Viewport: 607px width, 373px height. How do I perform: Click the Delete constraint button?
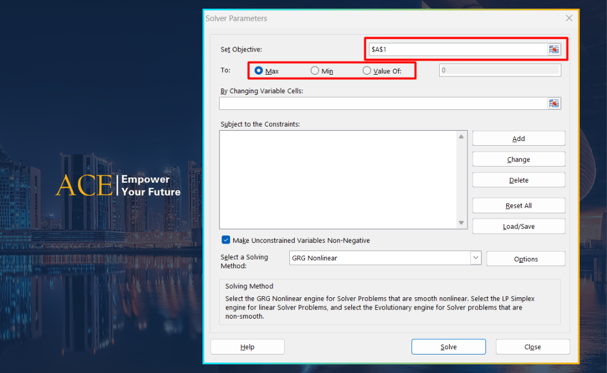pyautogui.click(x=518, y=180)
